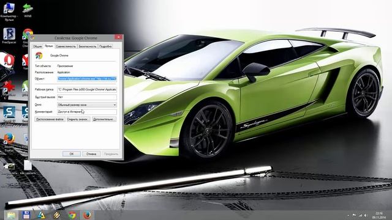392x220 pixels.
Task: Switch to the Общие tab
Action: [x=37, y=46]
